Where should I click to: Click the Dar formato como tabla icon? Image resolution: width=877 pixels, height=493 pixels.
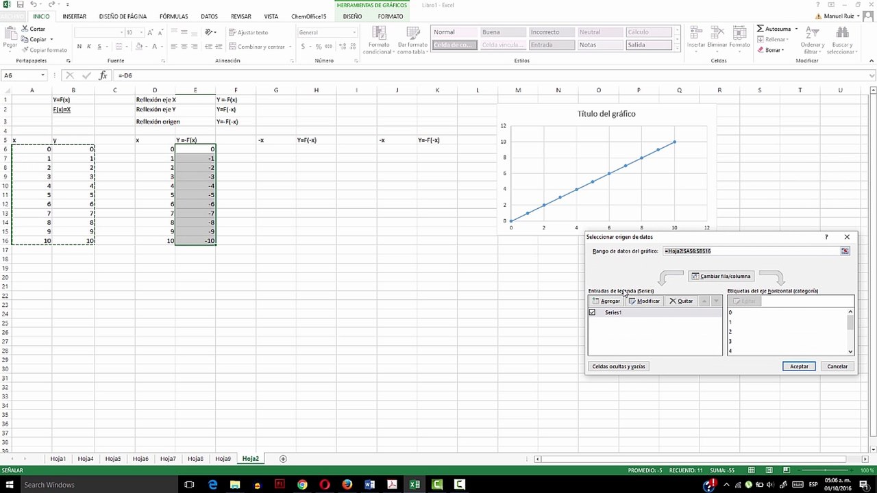tap(412, 33)
